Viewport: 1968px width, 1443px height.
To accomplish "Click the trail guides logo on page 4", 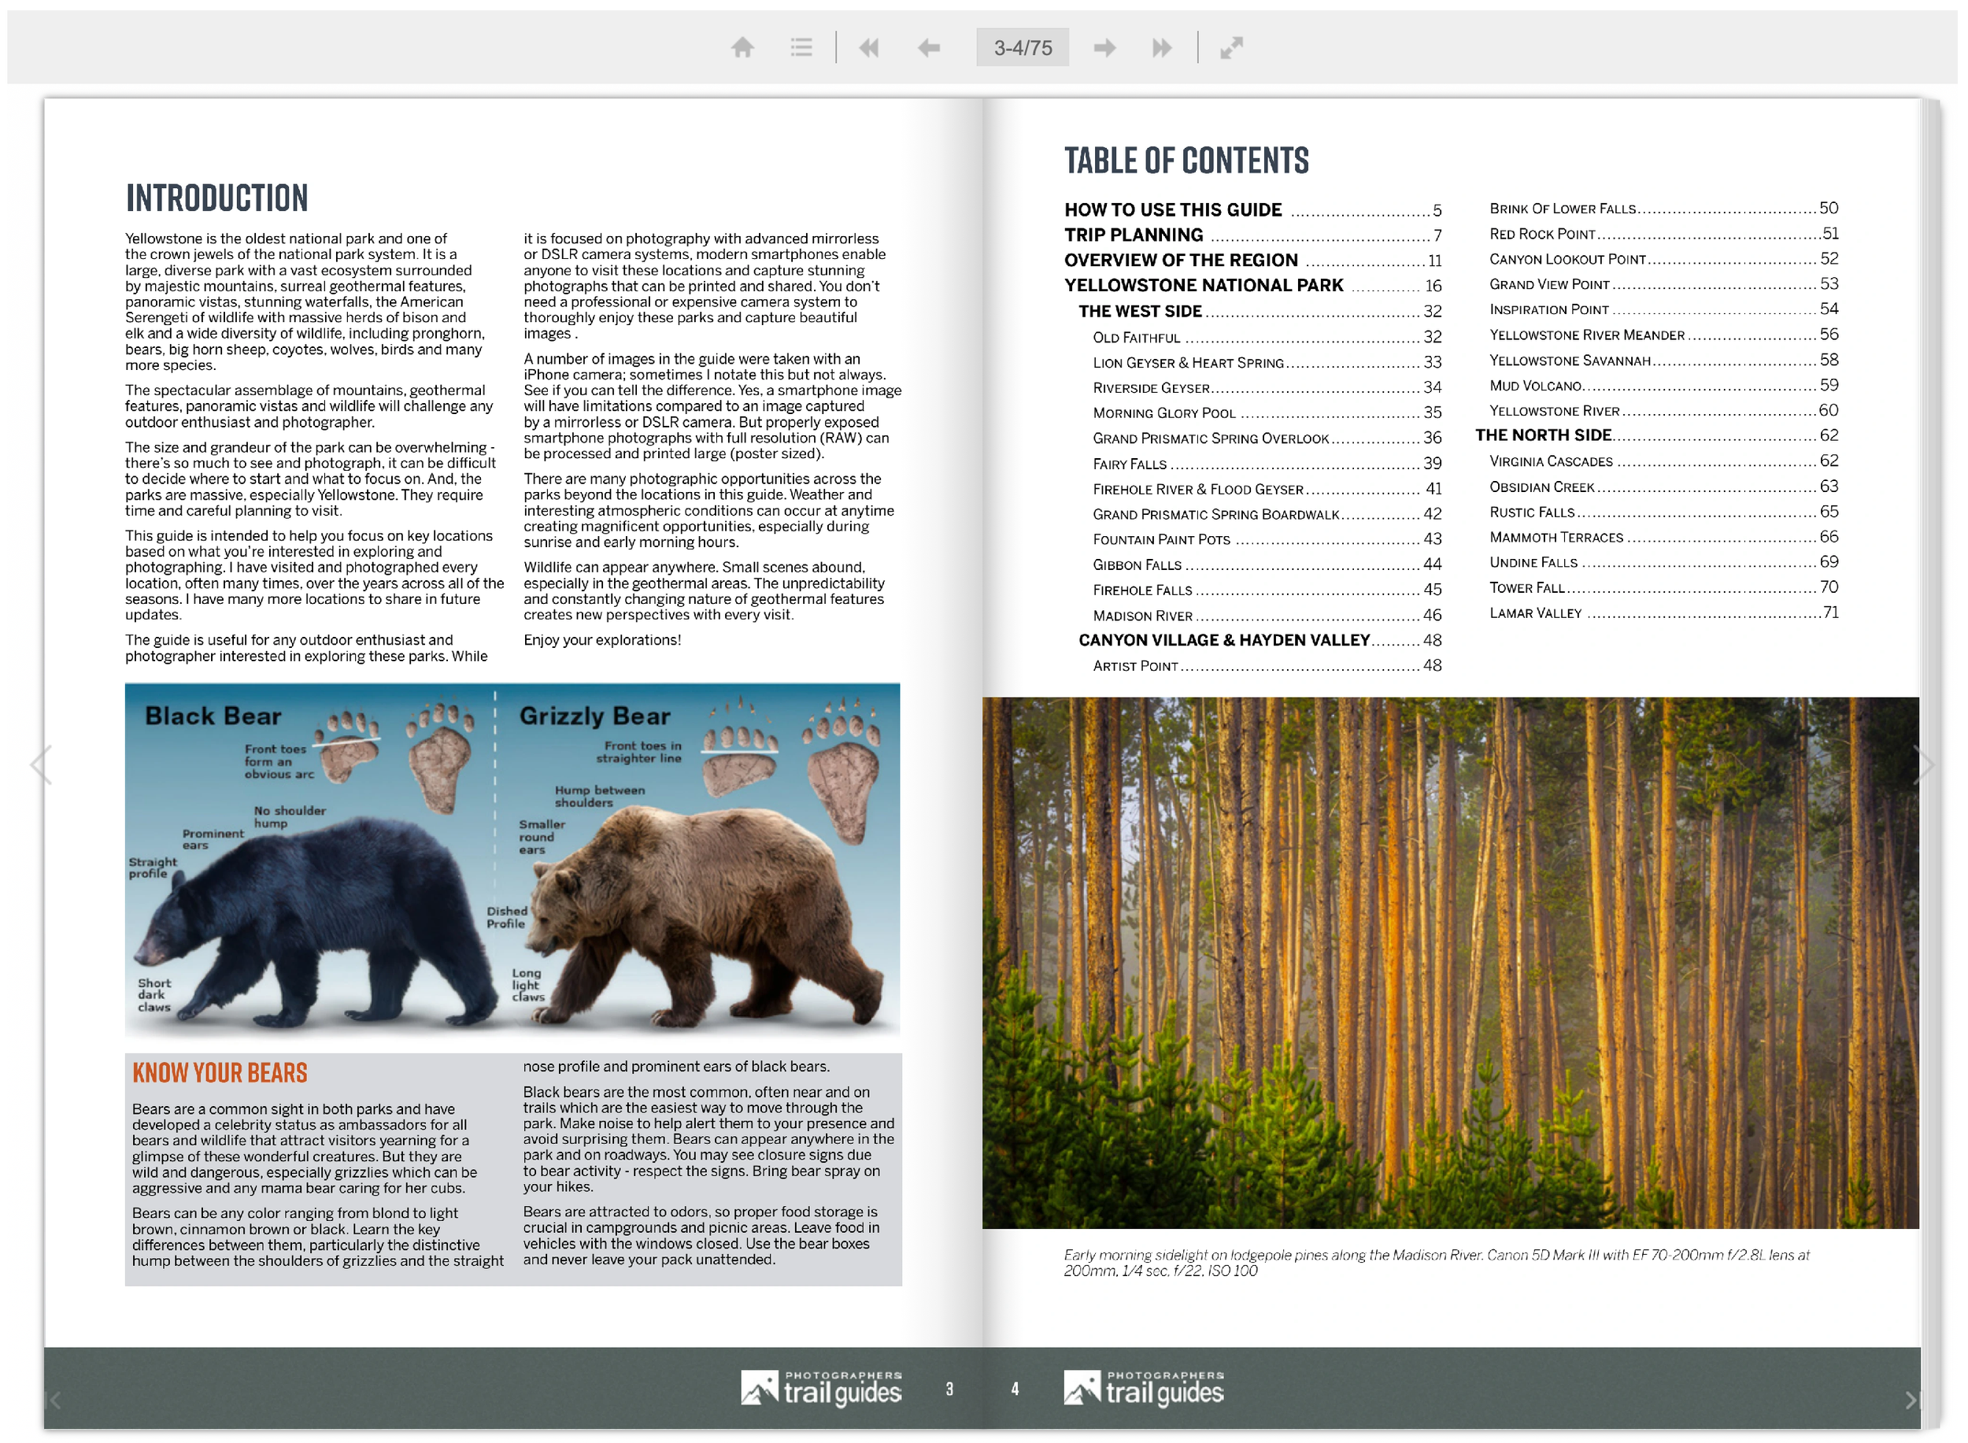I will 1144,1389.
